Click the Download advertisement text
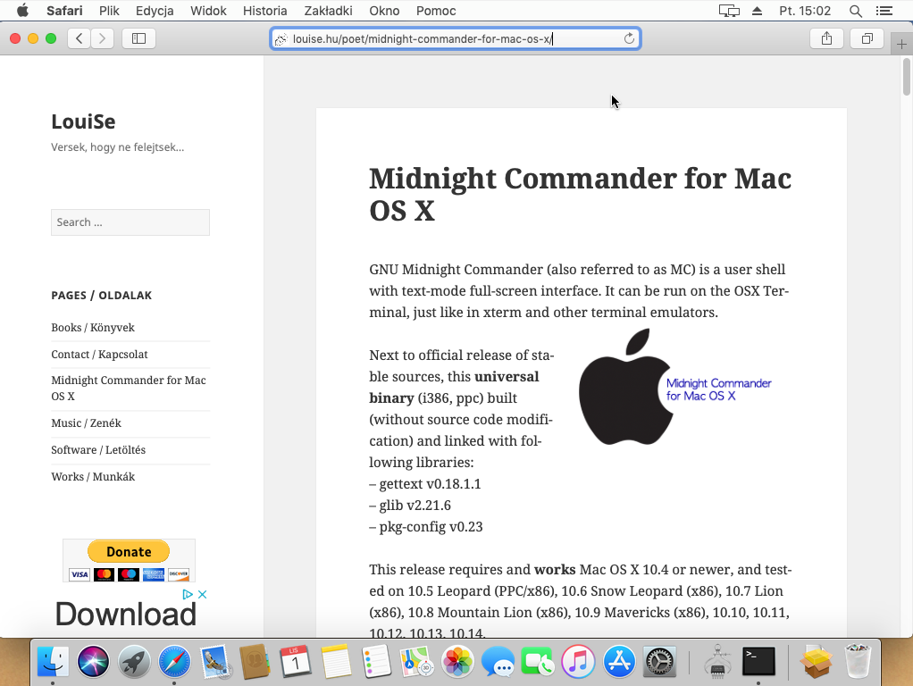The height and width of the screenshot is (686, 913). click(126, 614)
